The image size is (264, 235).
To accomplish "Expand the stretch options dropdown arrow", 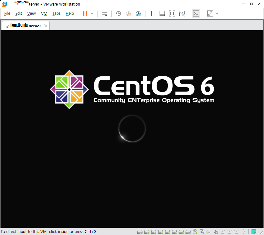I will [x=217, y=13].
